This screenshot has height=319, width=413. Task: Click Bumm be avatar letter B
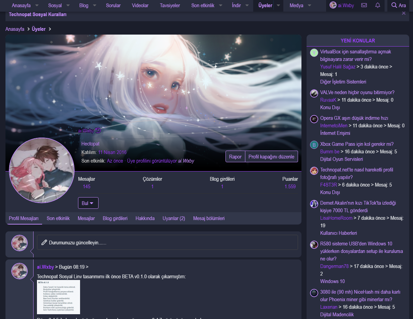tap(314, 145)
